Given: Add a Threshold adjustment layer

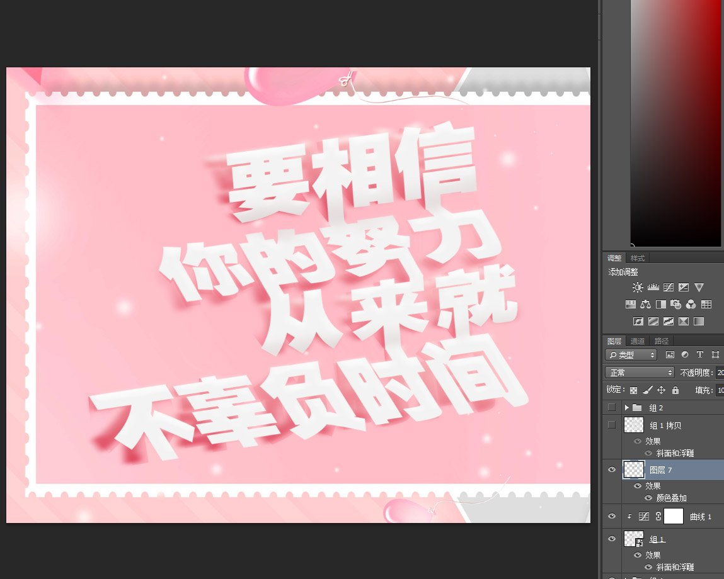Looking at the screenshot, I should click(x=669, y=321).
